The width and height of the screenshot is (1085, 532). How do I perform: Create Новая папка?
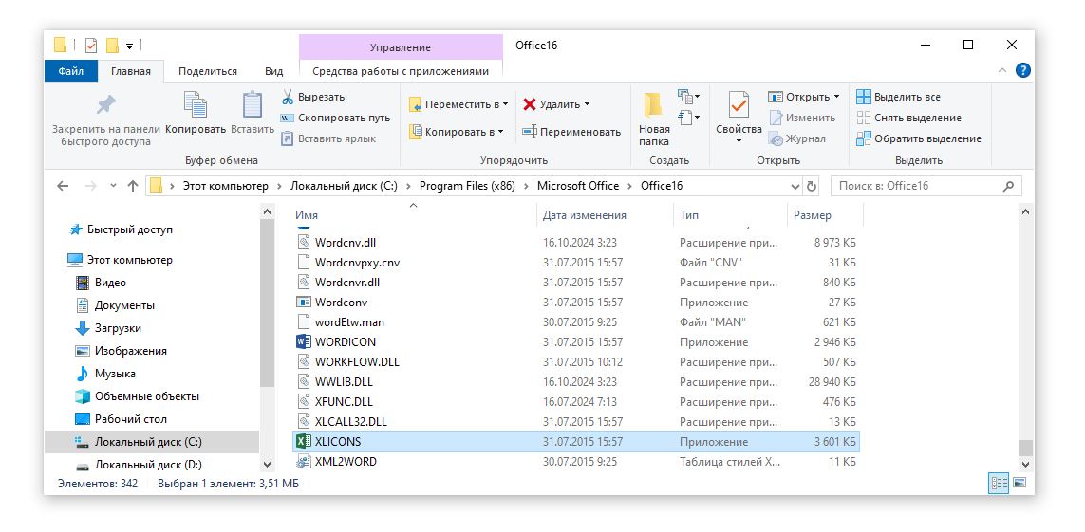pyautogui.click(x=654, y=119)
